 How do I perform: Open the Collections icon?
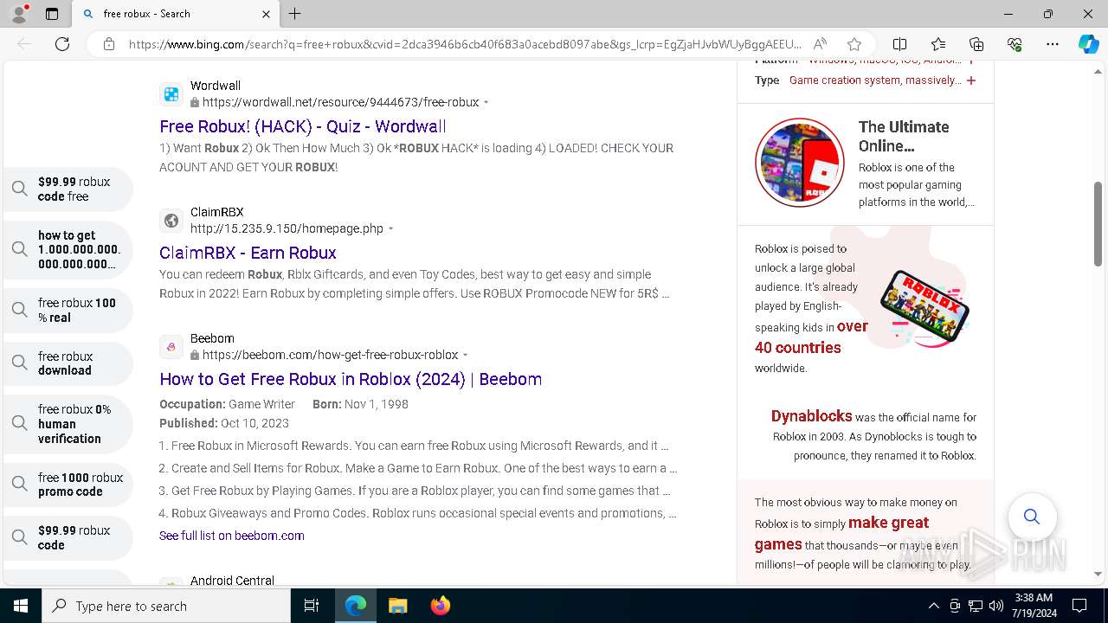pos(976,44)
